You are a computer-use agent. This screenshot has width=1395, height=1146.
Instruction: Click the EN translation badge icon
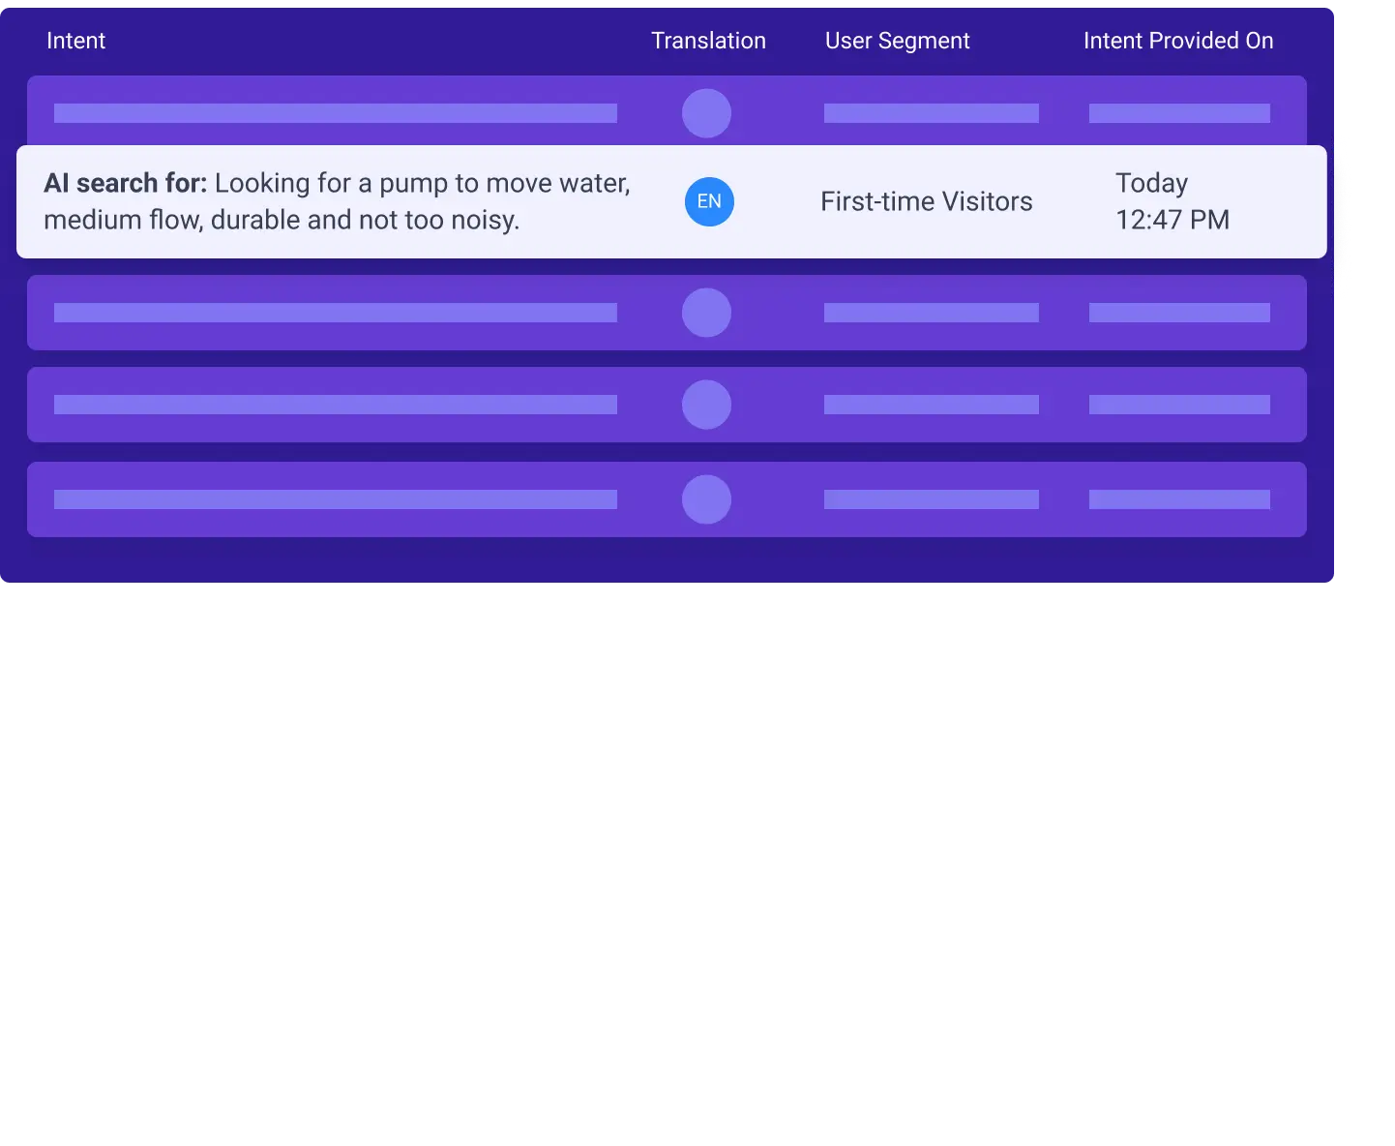coord(709,201)
